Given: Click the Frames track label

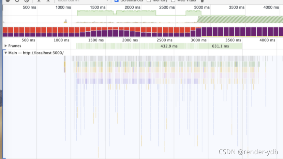Looking at the screenshot, I should 15,46.
